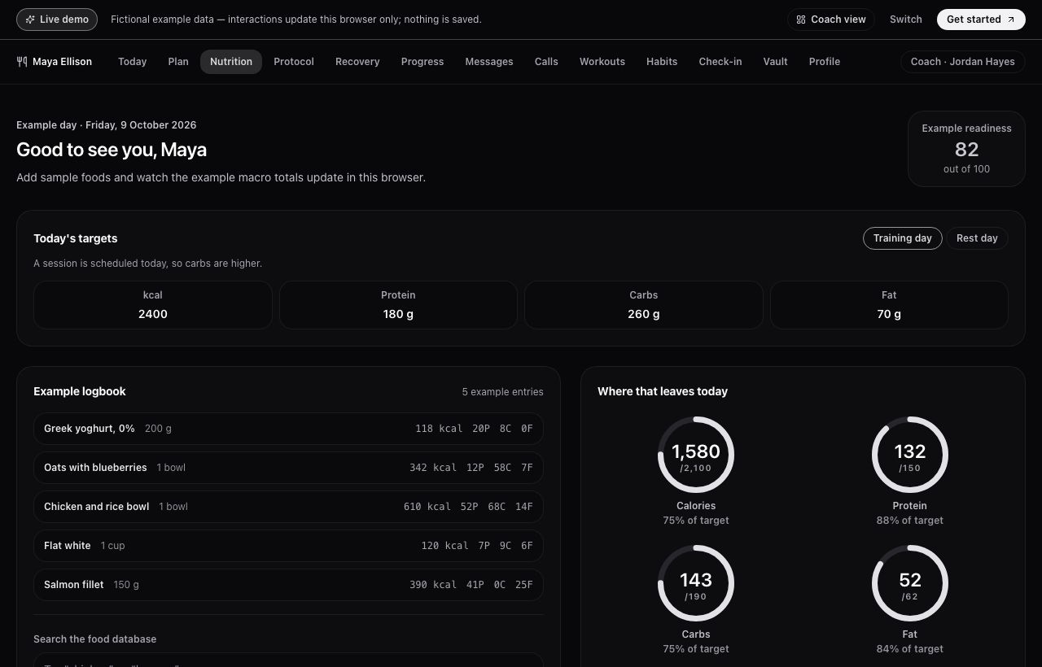Click the sparkle icon in Live demo badge
1042x667 pixels.
[30, 20]
